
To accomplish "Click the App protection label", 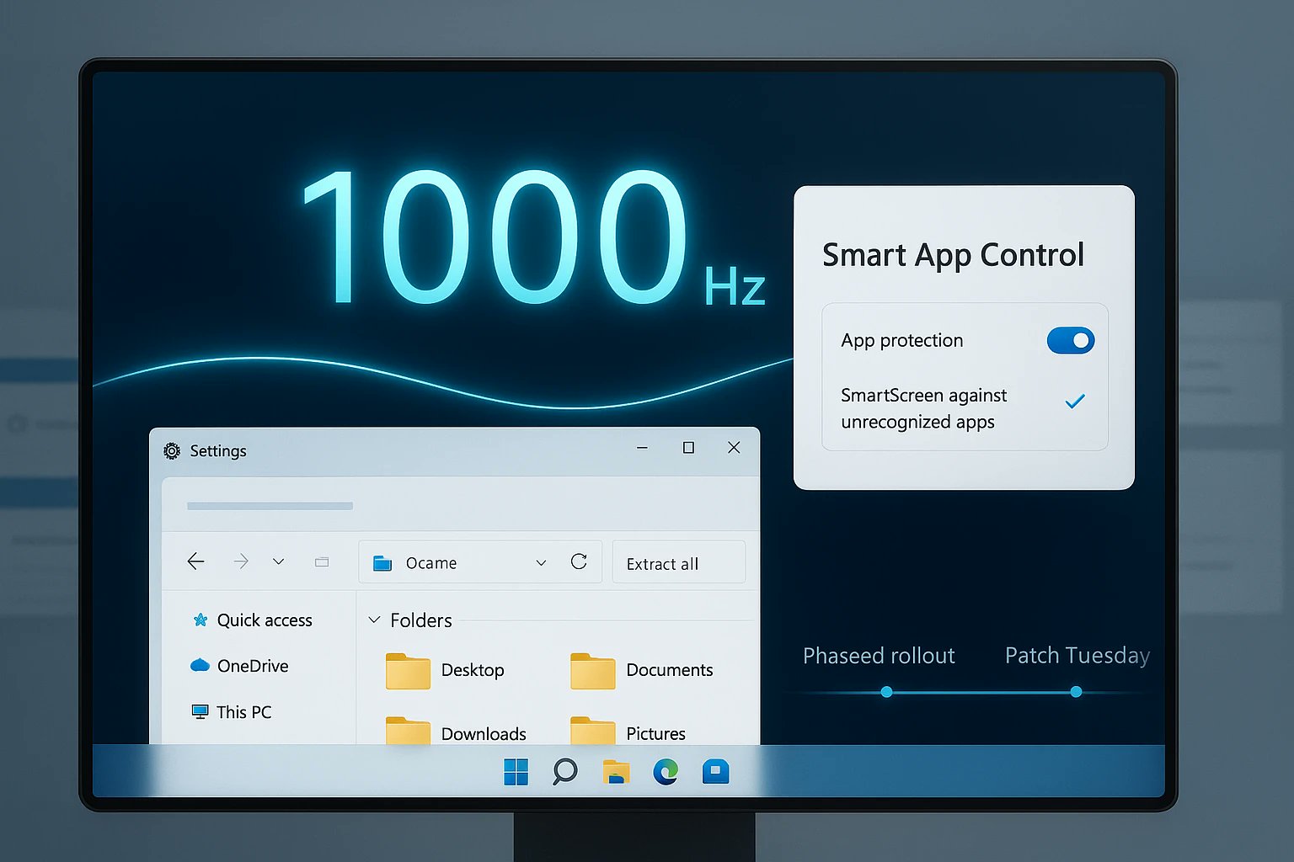I will pos(901,340).
